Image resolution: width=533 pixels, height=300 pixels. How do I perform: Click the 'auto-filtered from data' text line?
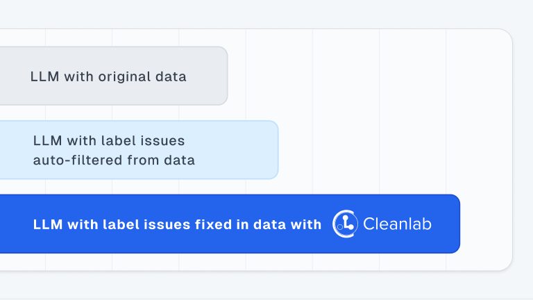tap(114, 160)
